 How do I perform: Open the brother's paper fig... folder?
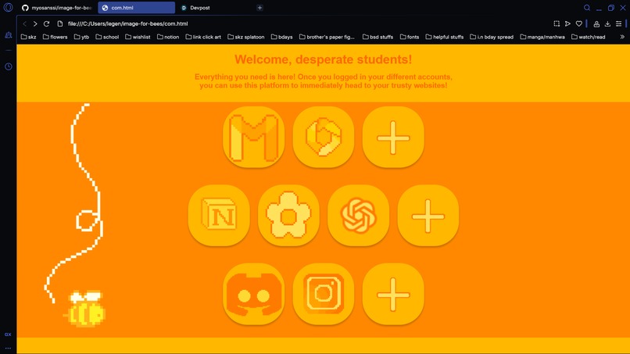pyautogui.click(x=327, y=37)
